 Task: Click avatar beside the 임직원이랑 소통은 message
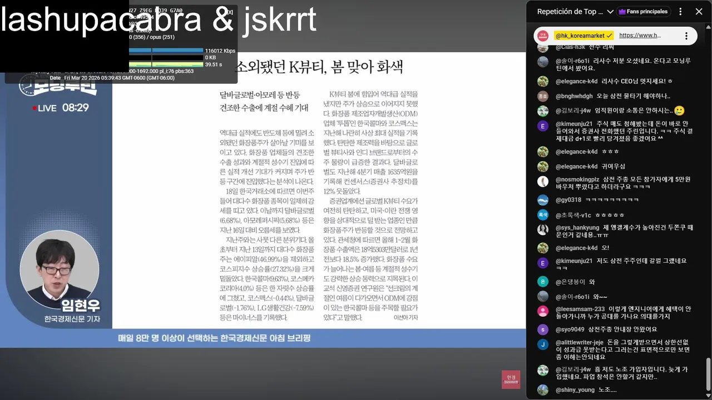tap(543, 111)
